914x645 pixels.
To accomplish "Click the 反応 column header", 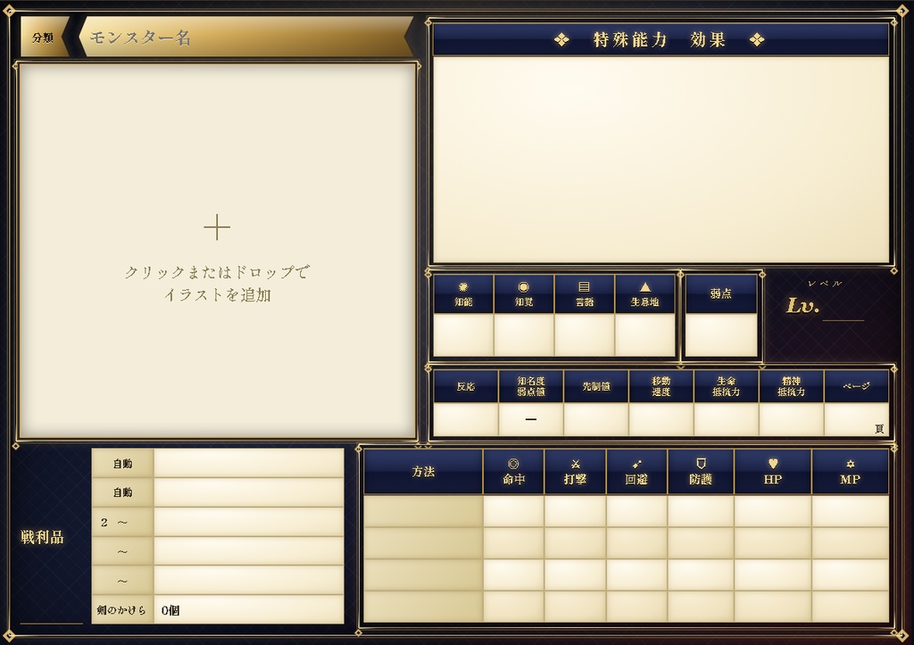I will [466, 386].
